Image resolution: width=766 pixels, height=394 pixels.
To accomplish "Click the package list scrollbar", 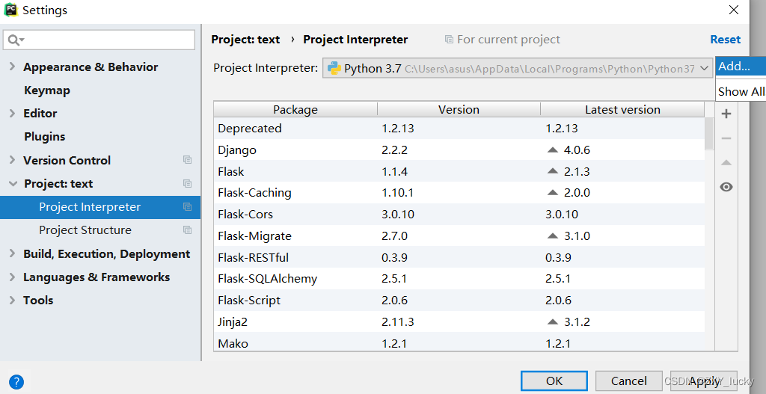I will [x=709, y=134].
